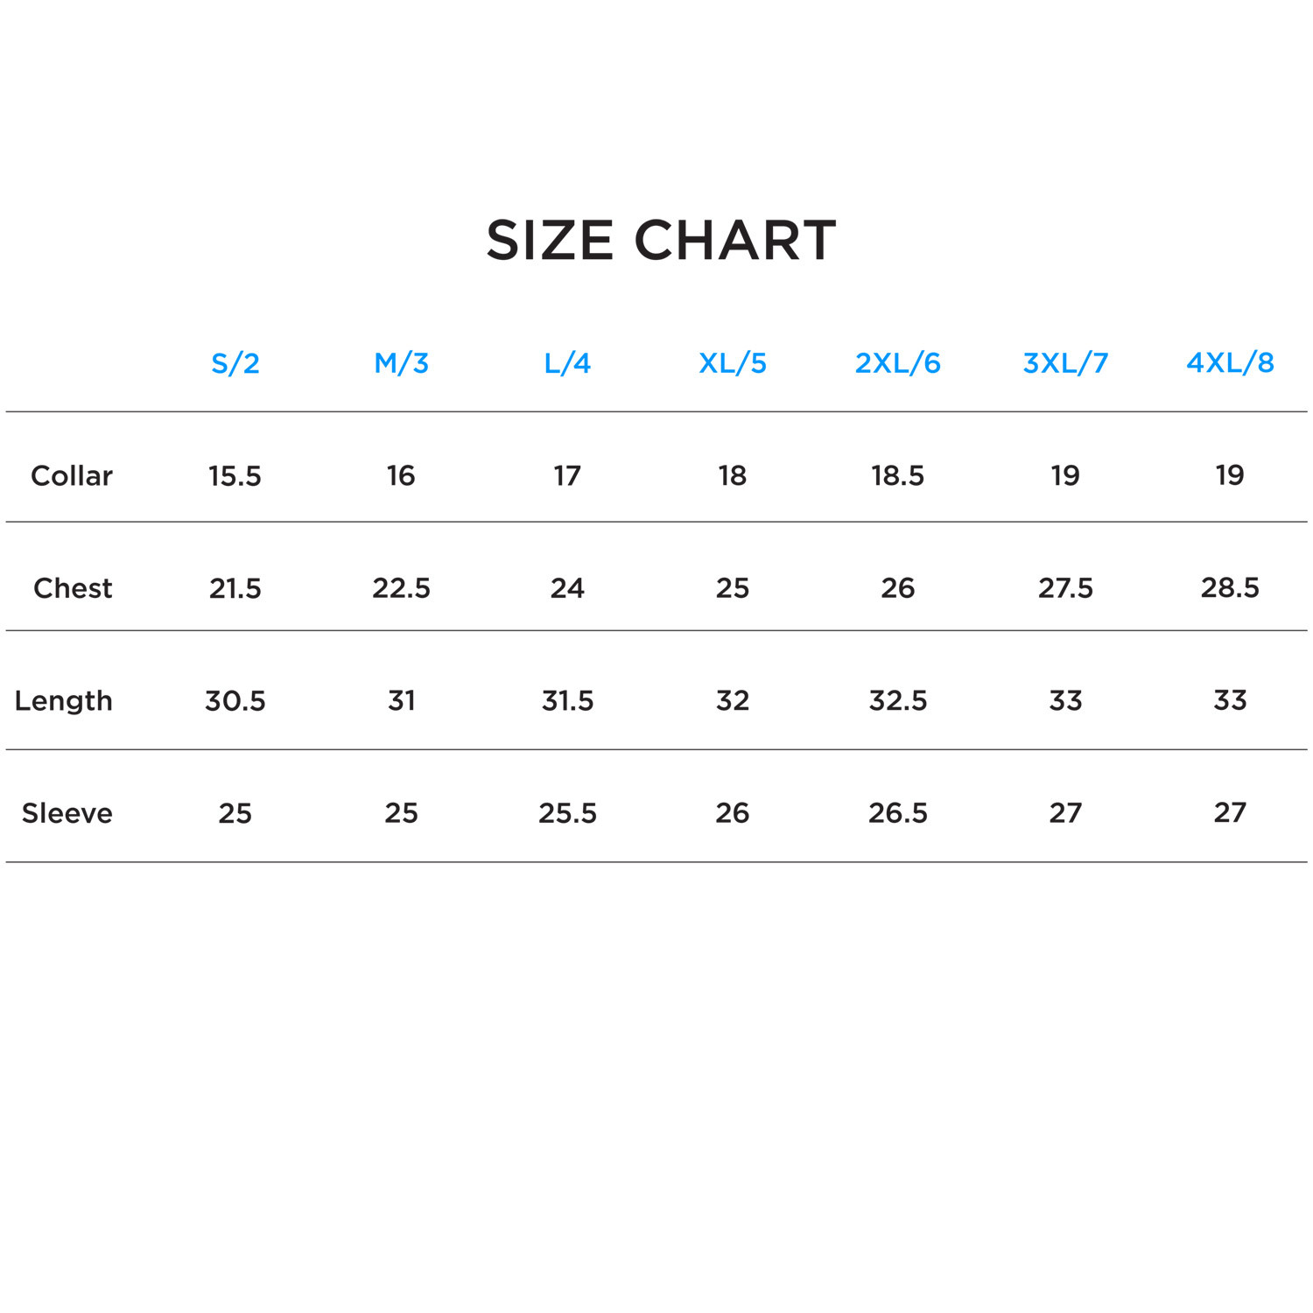The height and width of the screenshot is (1313, 1313).
Task: Select collar value 18.5 for 2XL/6
Action: [x=897, y=475]
